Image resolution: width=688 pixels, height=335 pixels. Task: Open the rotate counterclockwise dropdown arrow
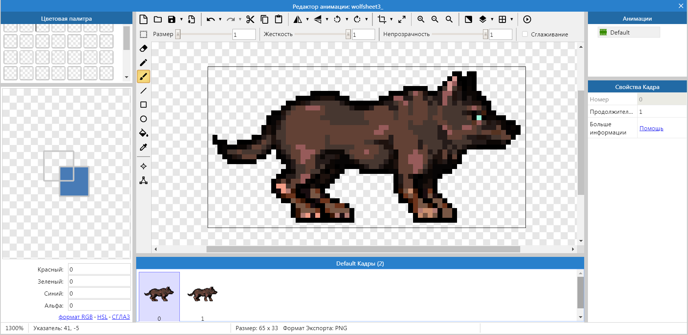tap(347, 20)
